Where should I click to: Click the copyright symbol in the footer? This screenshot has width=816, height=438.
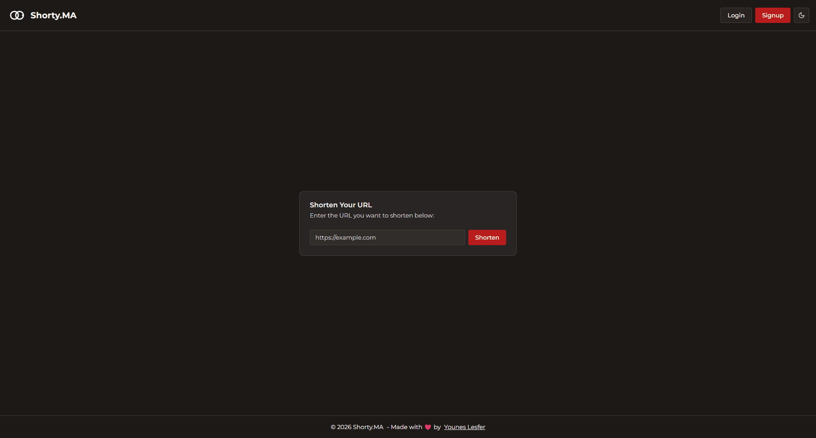point(333,427)
